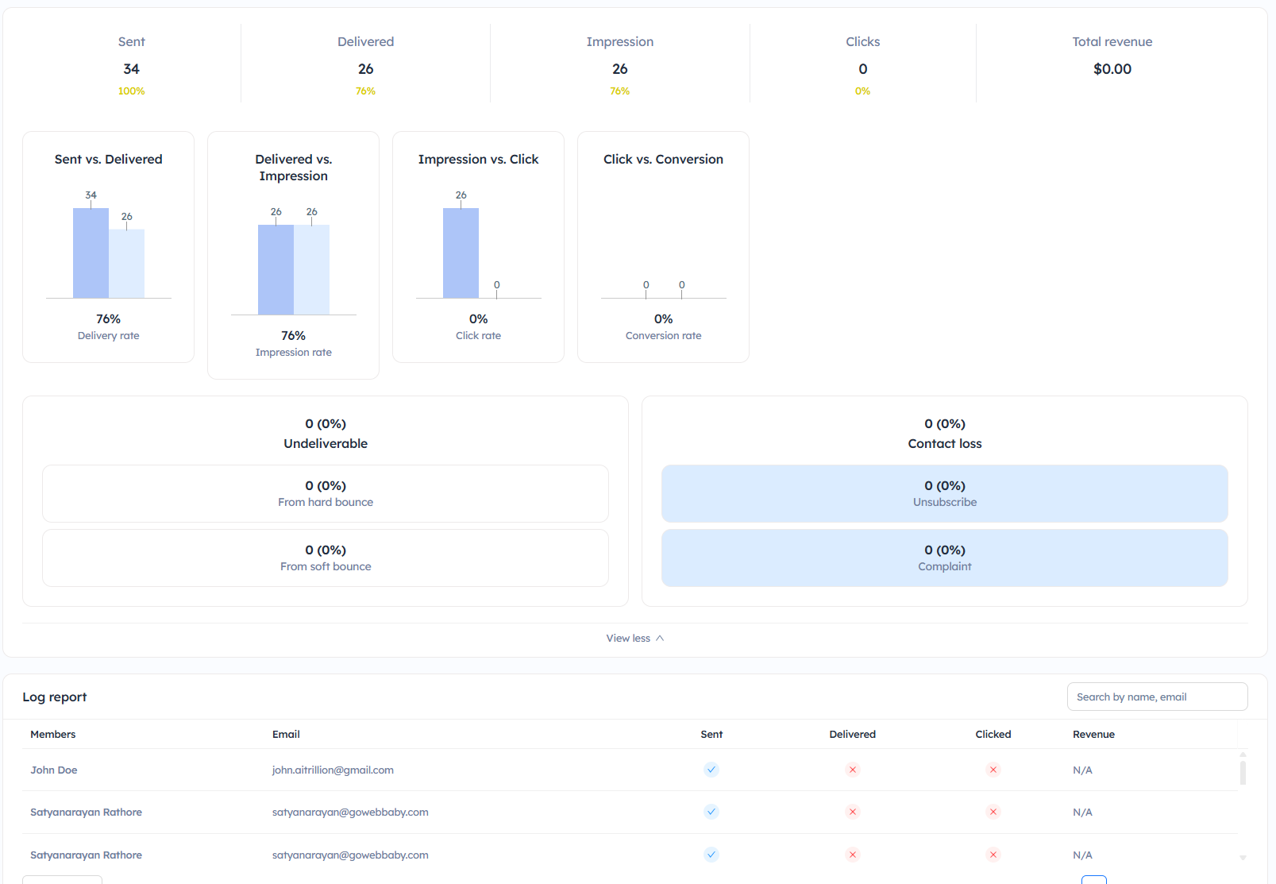
Task: Click the Sent checkmark icon for John Doe
Action: click(x=711, y=770)
